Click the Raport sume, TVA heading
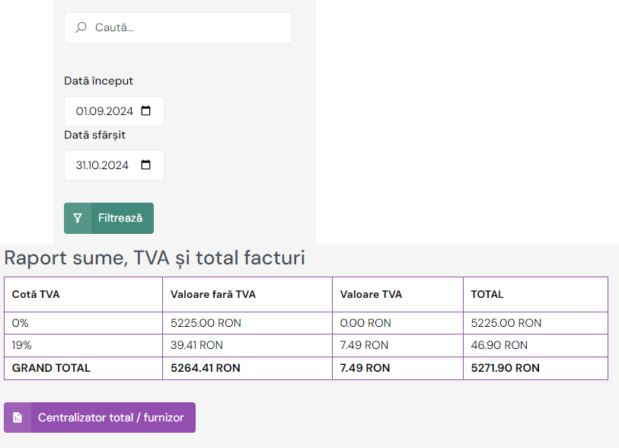This screenshot has height=448, width=619. click(x=155, y=258)
